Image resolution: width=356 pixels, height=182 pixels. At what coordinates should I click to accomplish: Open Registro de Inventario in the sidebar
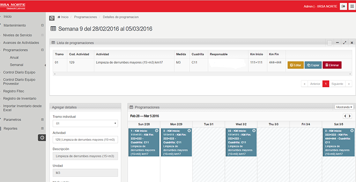click(19, 98)
